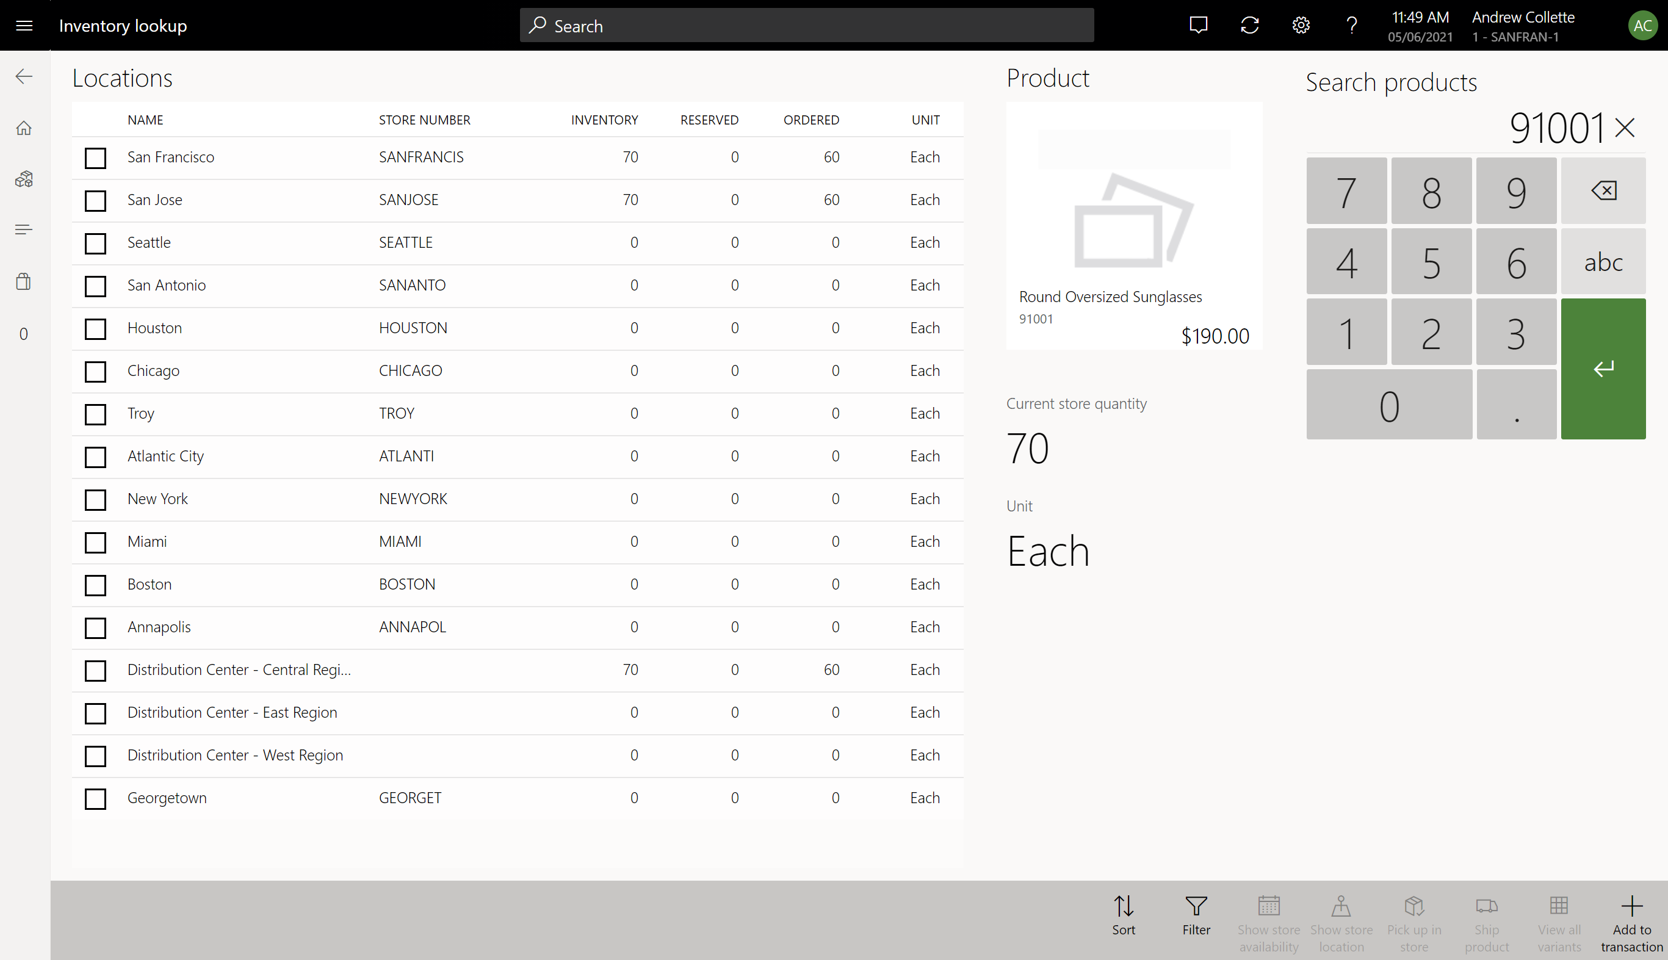Click the backspace key on numpad
The image size is (1668, 960).
(1603, 190)
